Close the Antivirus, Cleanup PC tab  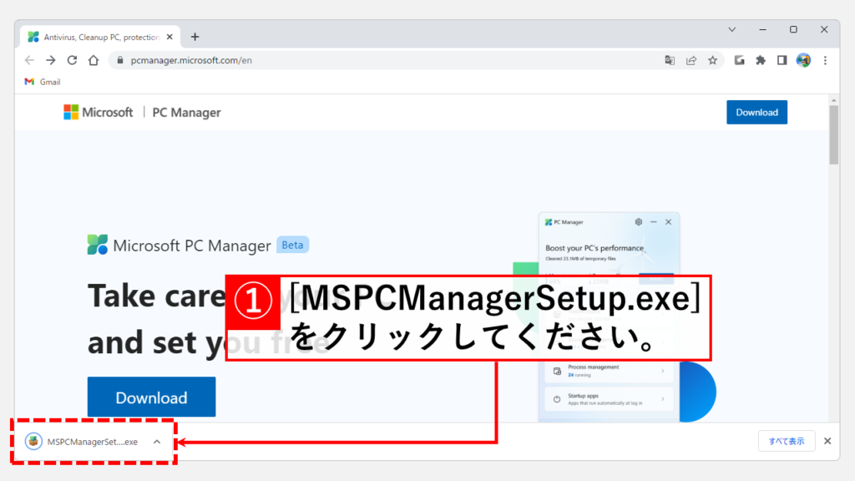click(x=169, y=37)
